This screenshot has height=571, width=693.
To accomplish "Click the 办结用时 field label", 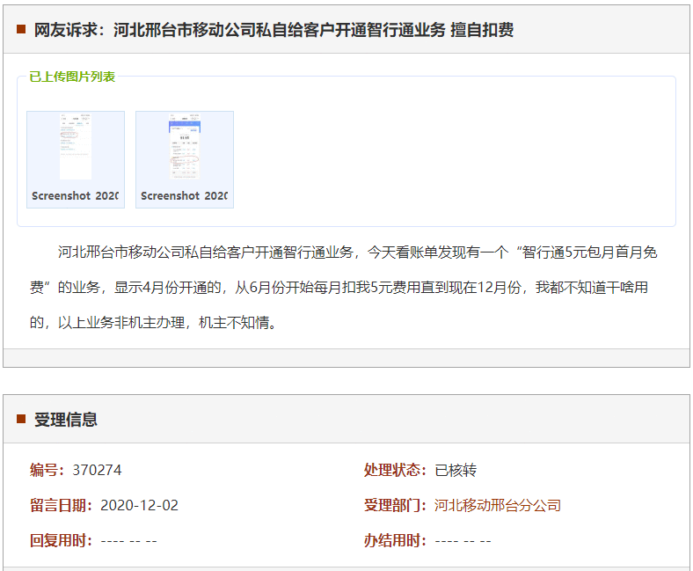I will click(x=396, y=540).
